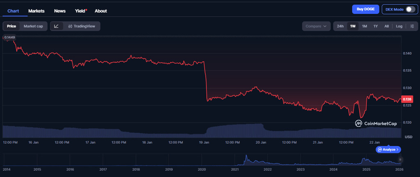Viewport: 420px width, 177px height.
Task: Set time range to 24h
Action: [340, 26]
